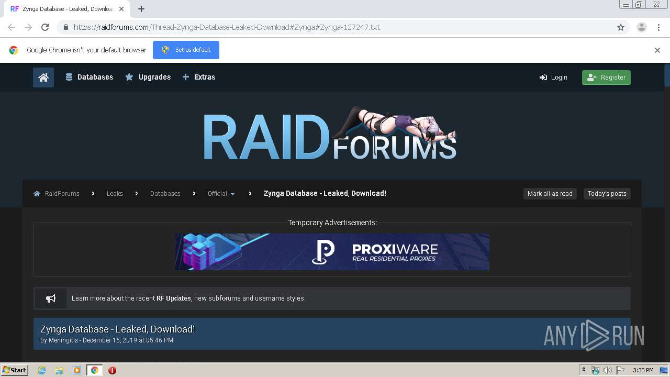Bookmark this page with star icon
Screen dimensions: 670x377
pyautogui.click(x=621, y=27)
